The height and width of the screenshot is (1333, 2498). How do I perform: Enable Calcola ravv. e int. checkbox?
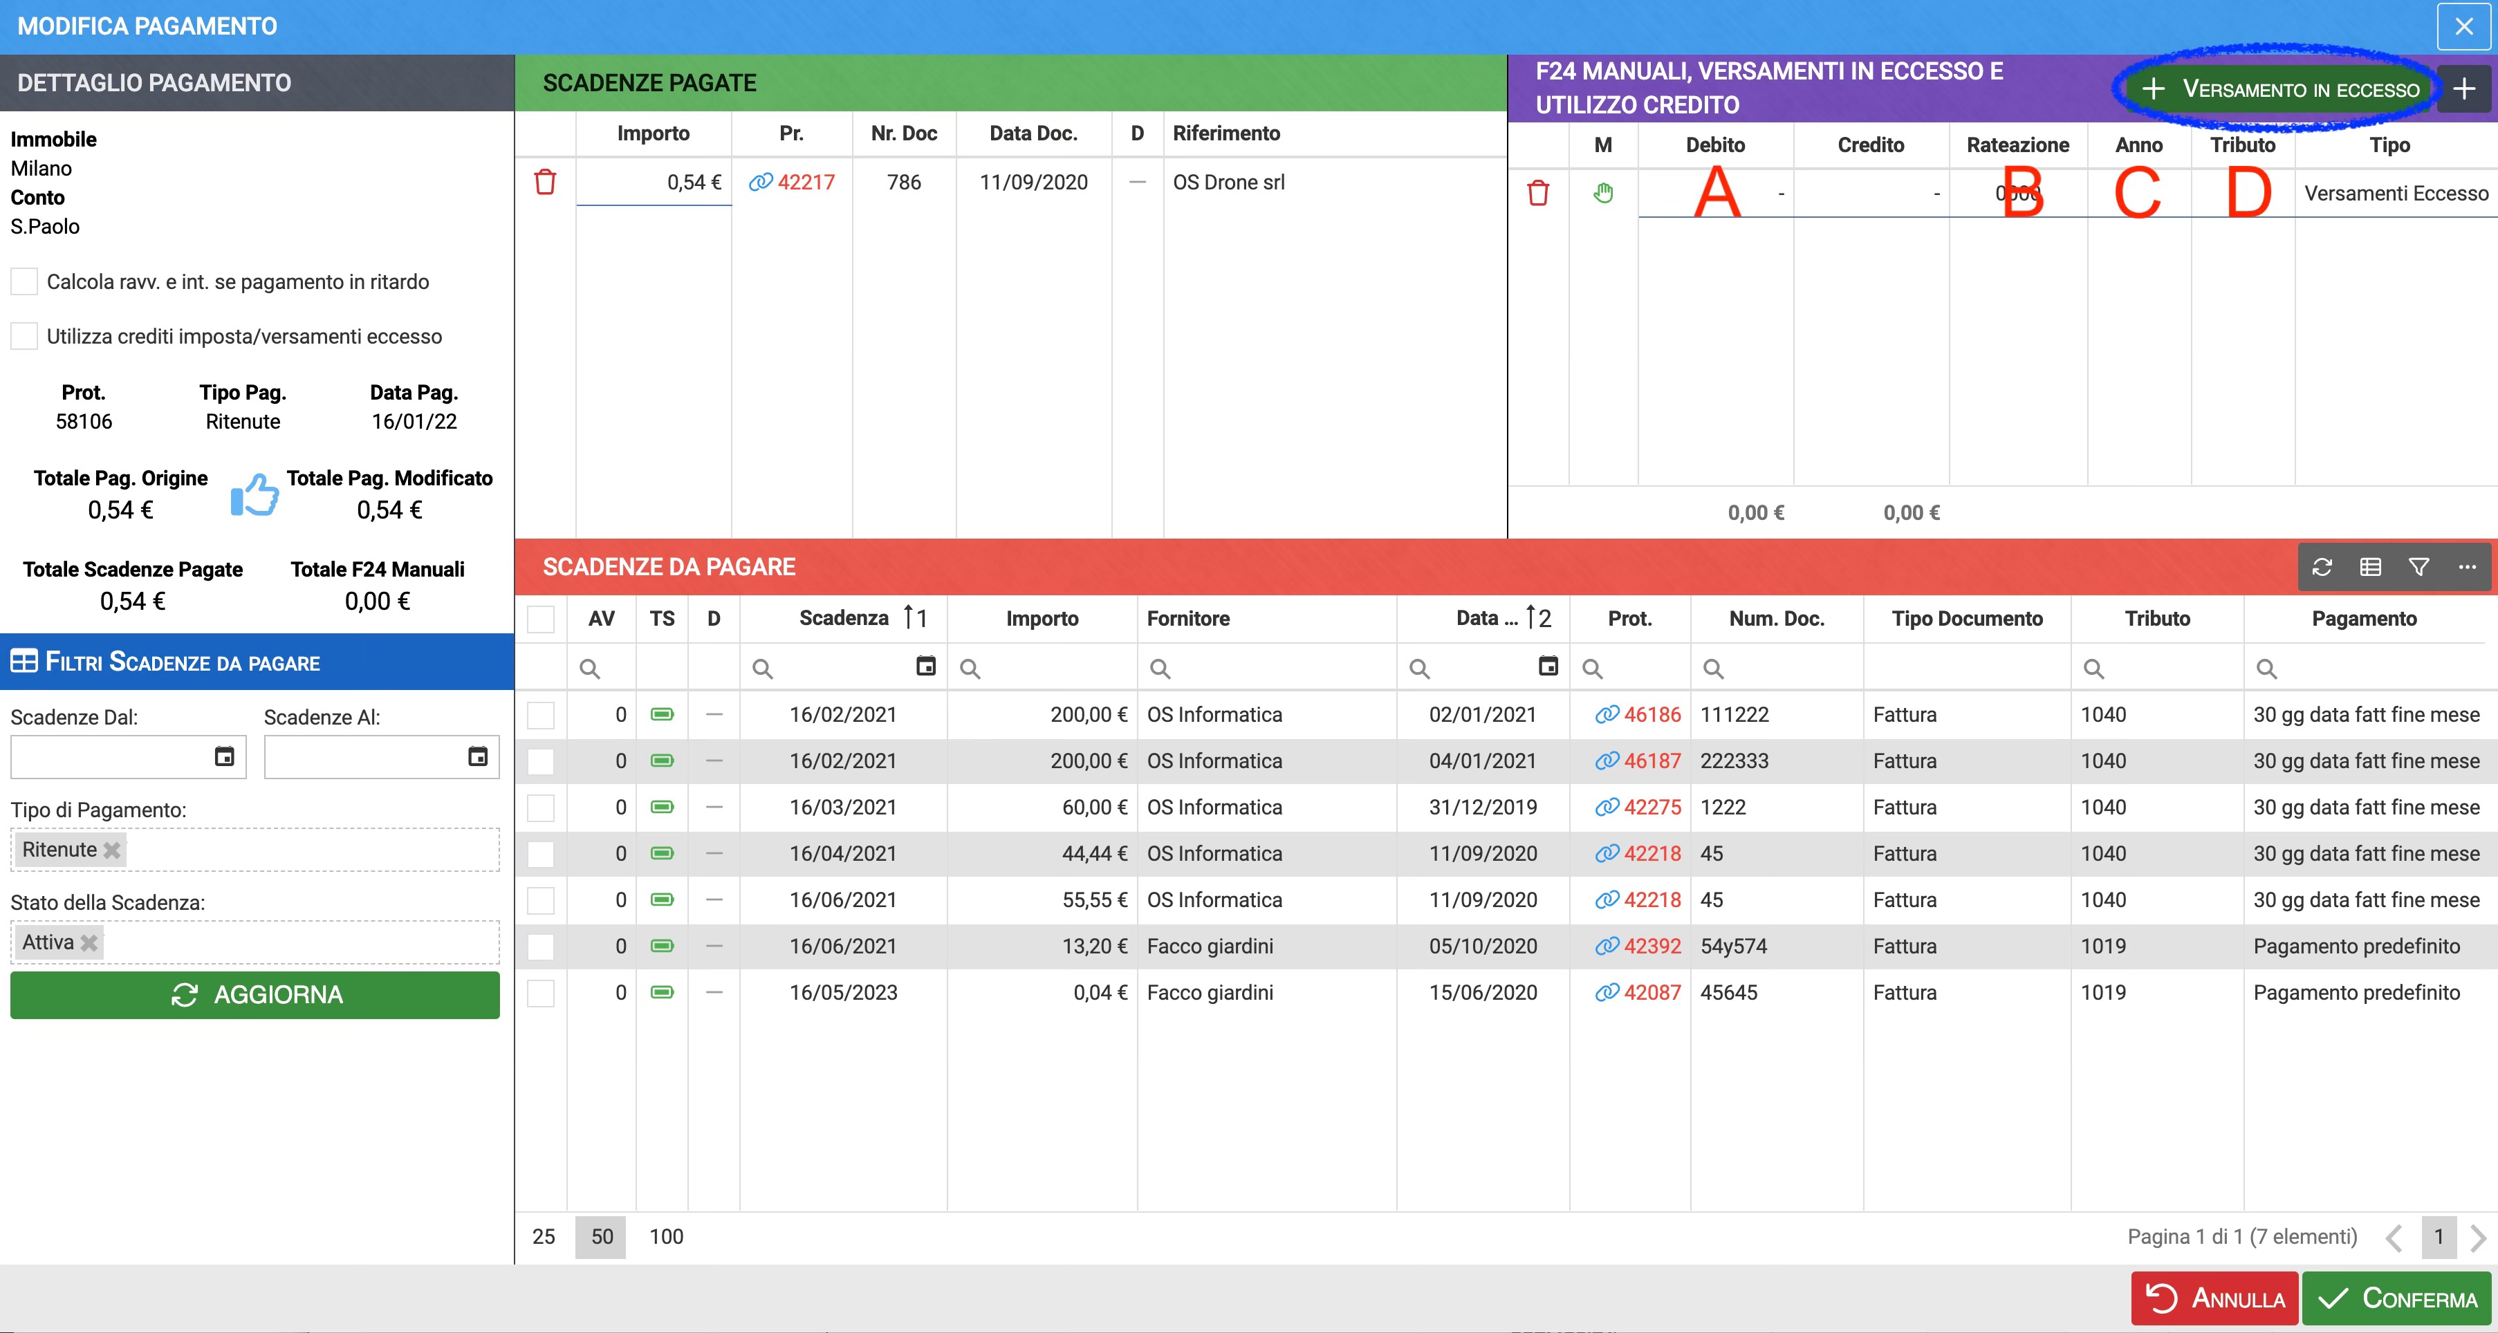[24, 282]
